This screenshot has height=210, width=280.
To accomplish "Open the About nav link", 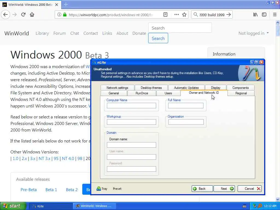I will tap(122, 33).
